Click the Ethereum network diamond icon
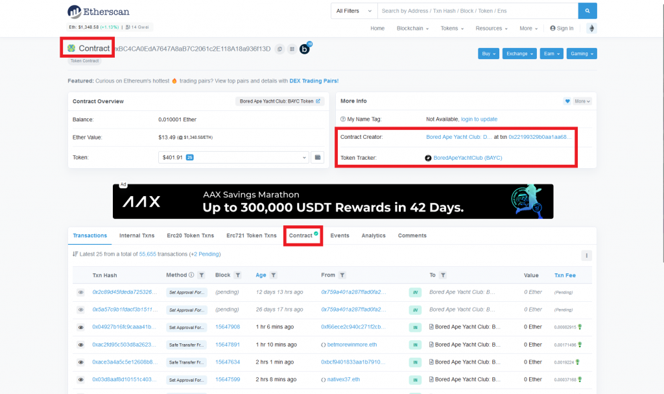 click(x=591, y=29)
